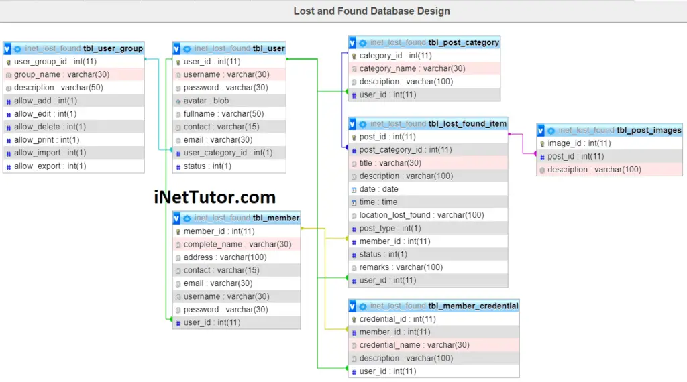Collapse tbl_lost_found_item table with its v toggle
This screenshot has height=382, width=687.
(x=352, y=124)
